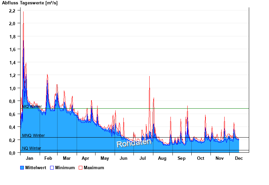Select the Dec month axis label
Screen dimensions: 269x185
point(239,158)
